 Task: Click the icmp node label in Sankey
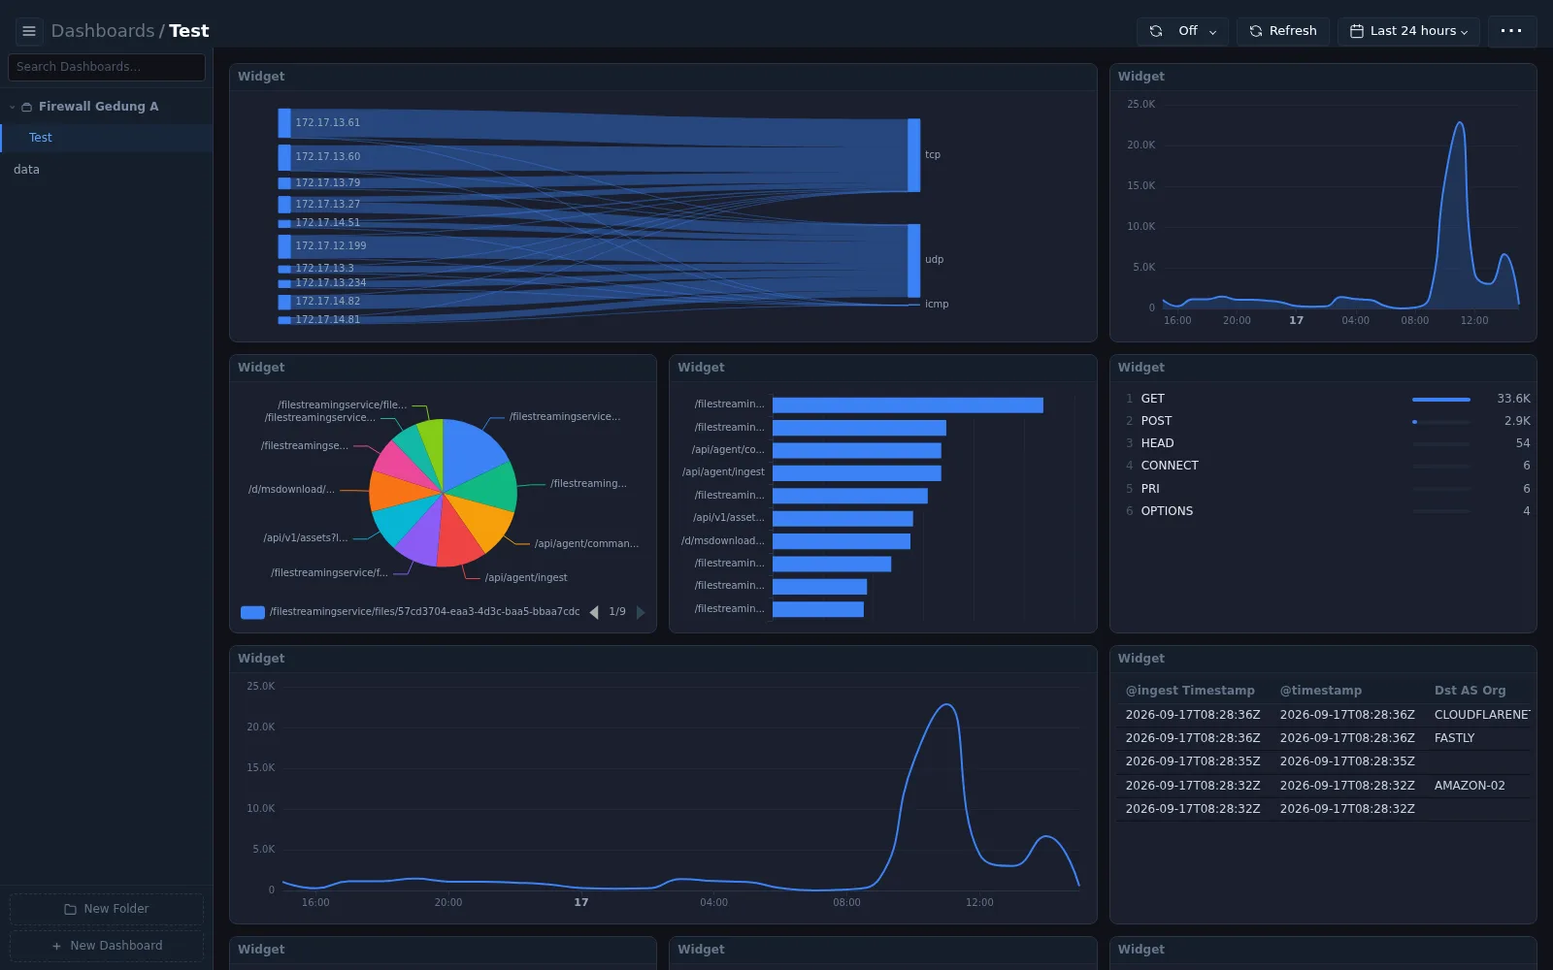(x=937, y=305)
